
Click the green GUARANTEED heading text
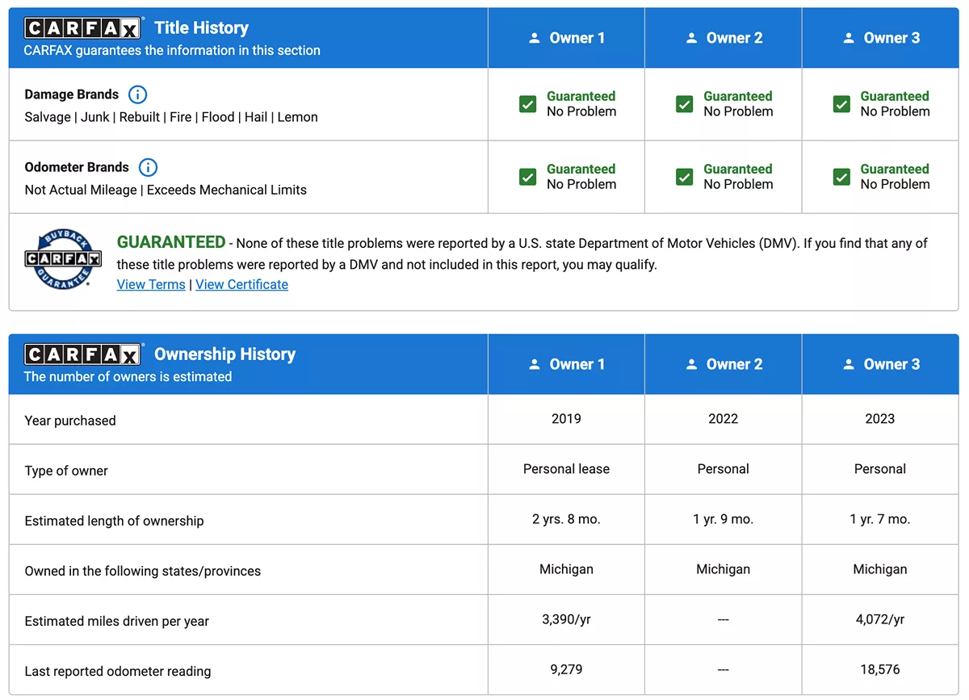pos(171,242)
